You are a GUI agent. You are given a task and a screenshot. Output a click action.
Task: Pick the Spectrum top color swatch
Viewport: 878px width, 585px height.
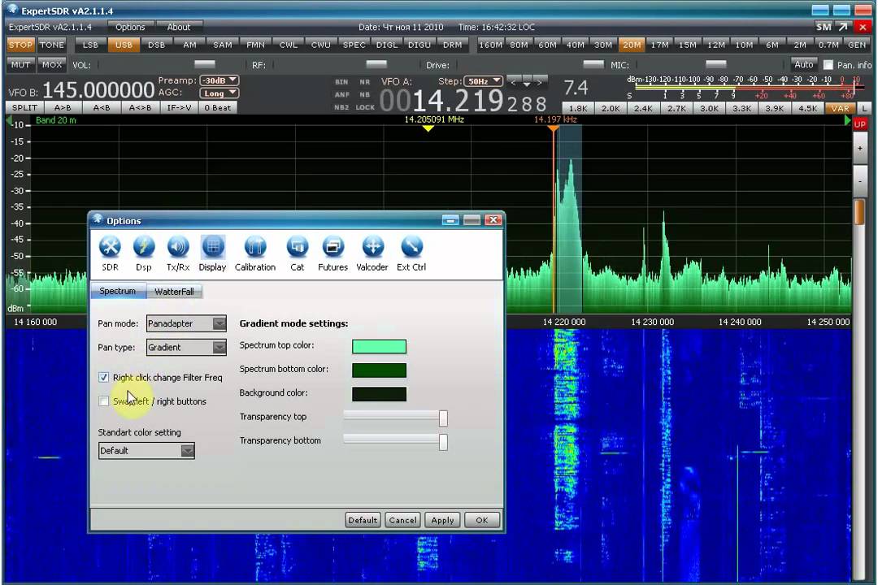point(379,346)
